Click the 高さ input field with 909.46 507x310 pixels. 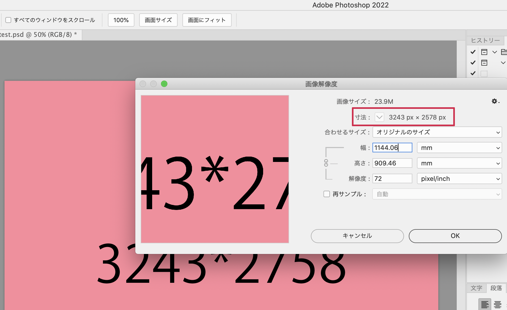(x=392, y=163)
